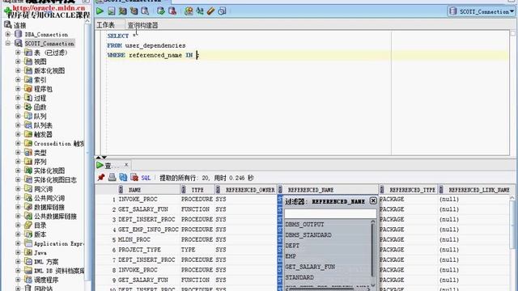Choose STANDARD in filter list
This screenshot has height=291, width=518.
point(299,277)
